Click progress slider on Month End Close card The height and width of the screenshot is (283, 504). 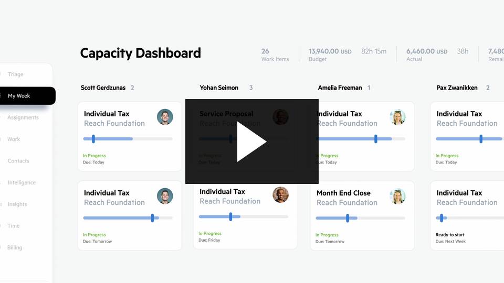(348, 217)
